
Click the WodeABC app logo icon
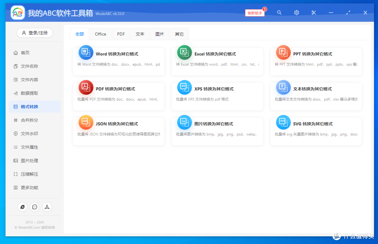click(17, 13)
